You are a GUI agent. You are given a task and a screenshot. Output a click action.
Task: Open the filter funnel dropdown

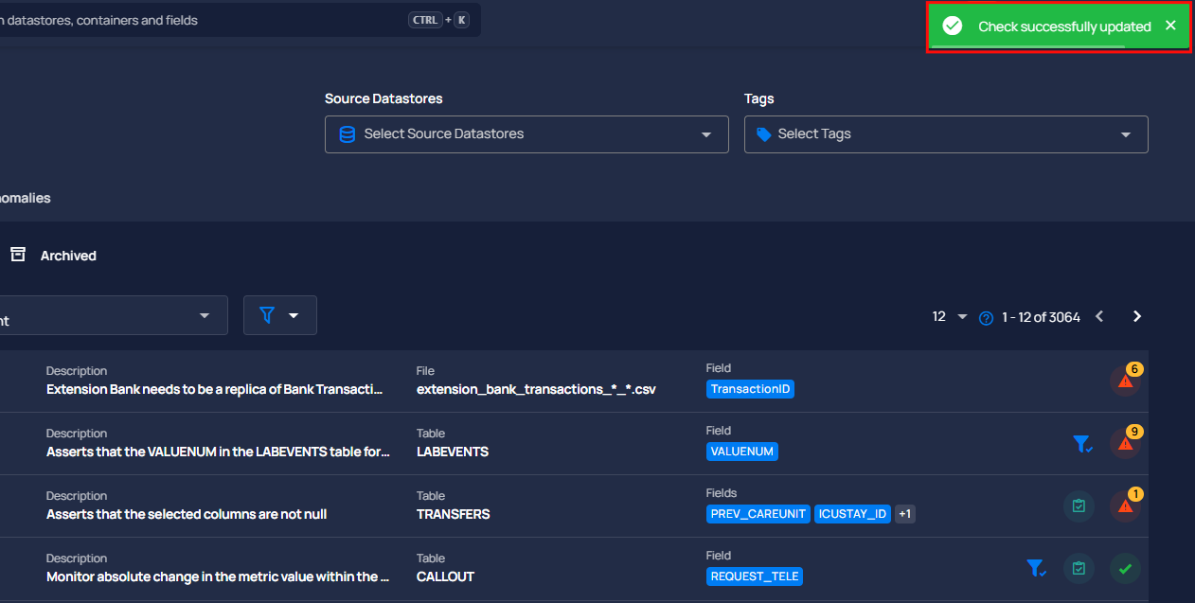coord(280,315)
